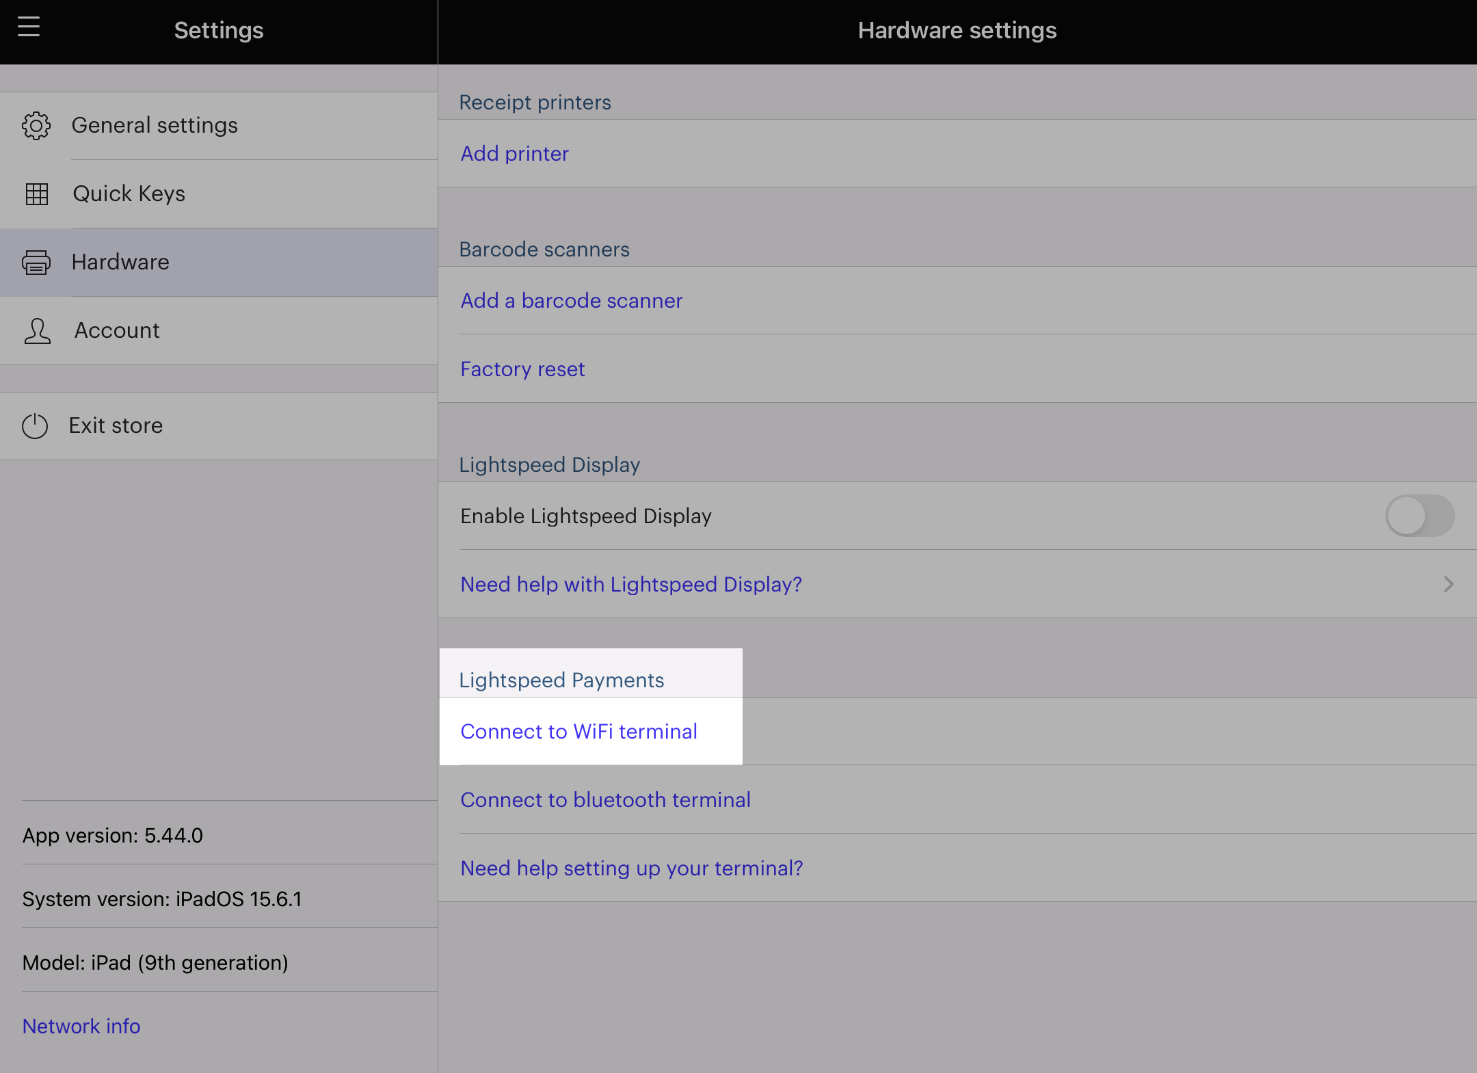Viewport: 1477px width, 1073px height.
Task: Open General settings menu item
Action: [x=155, y=125]
